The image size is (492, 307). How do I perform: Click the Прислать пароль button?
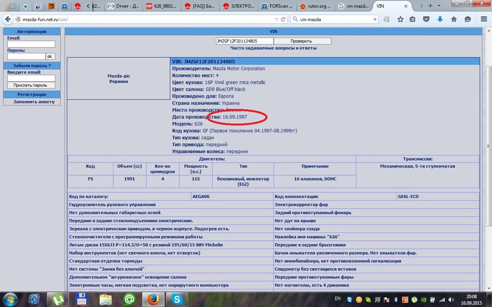31,85
